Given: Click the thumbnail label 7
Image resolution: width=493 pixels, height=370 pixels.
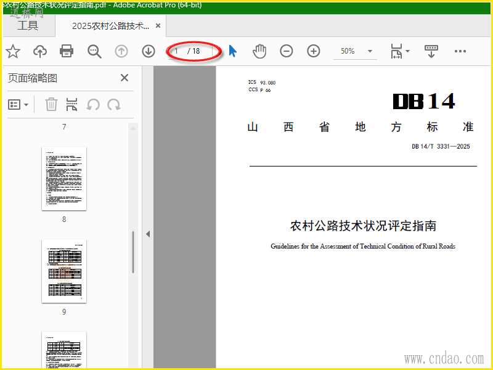Looking at the screenshot, I should (64, 127).
